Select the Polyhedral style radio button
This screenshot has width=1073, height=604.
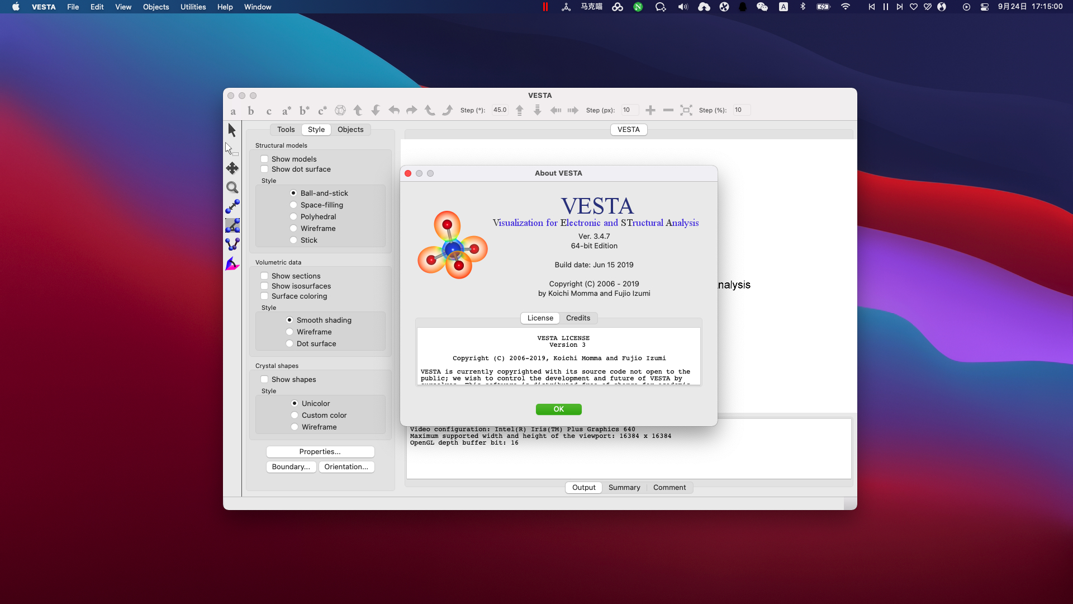(293, 217)
